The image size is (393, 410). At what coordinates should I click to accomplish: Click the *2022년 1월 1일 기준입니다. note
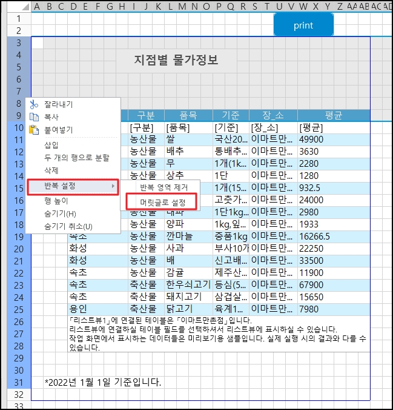[103, 382]
